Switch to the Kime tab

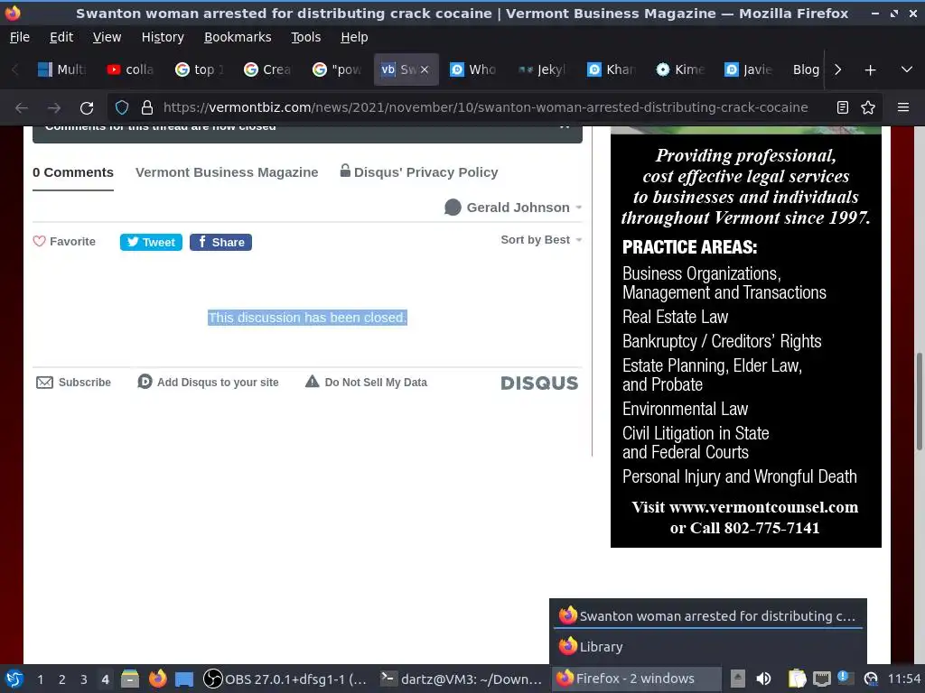[x=679, y=69]
